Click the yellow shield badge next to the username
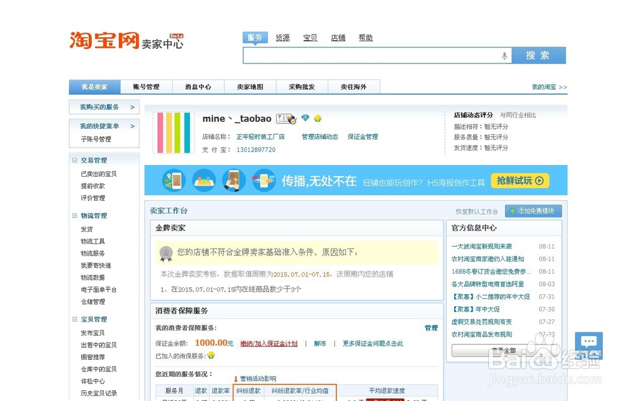 coord(317,118)
